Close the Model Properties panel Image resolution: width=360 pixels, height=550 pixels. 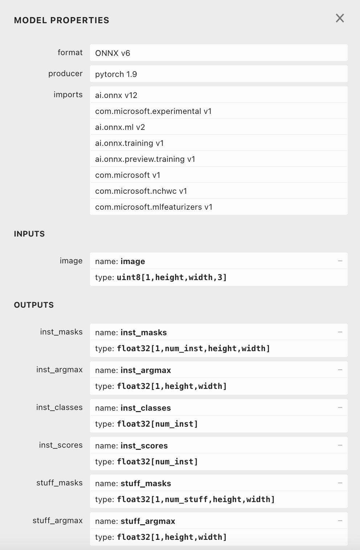[340, 19]
